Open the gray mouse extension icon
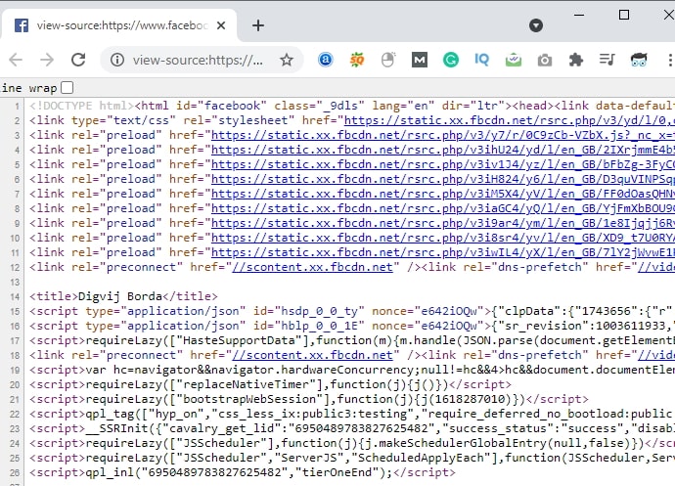Image resolution: width=675 pixels, height=486 pixels. tap(388, 60)
